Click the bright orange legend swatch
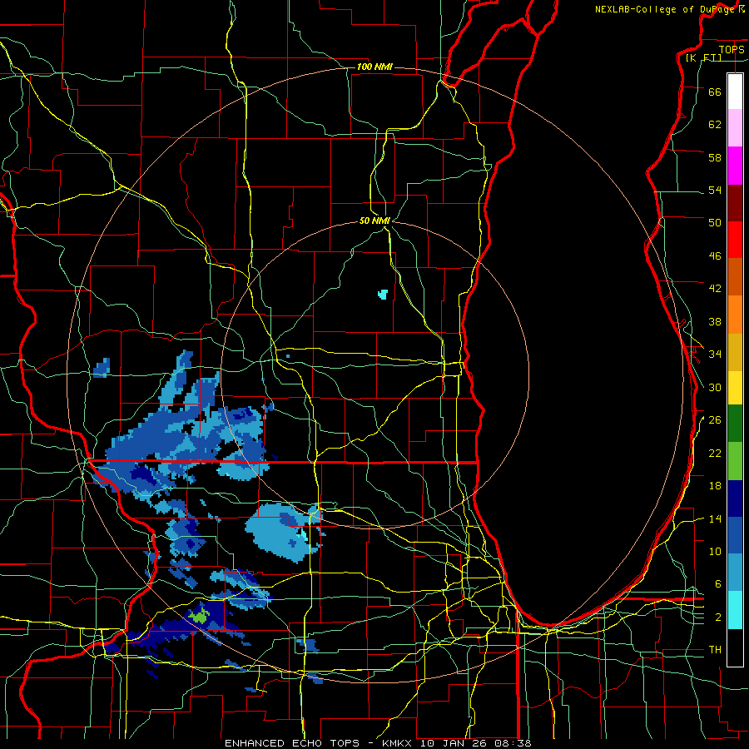 tap(735, 315)
